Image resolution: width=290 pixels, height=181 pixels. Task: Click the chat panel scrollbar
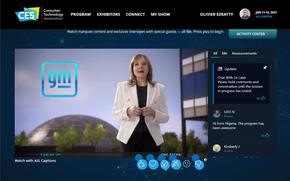pyautogui.click(x=275, y=64)
